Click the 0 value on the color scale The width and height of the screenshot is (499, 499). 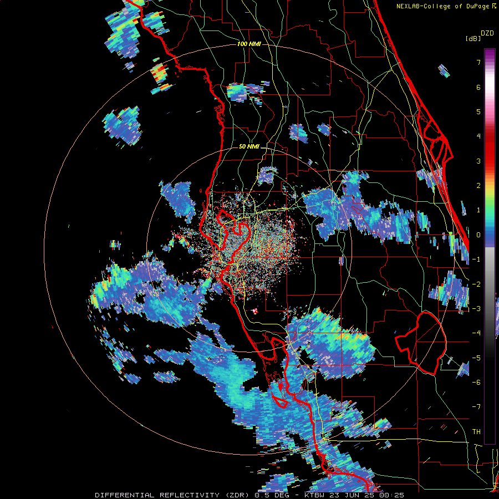point(478,235)
